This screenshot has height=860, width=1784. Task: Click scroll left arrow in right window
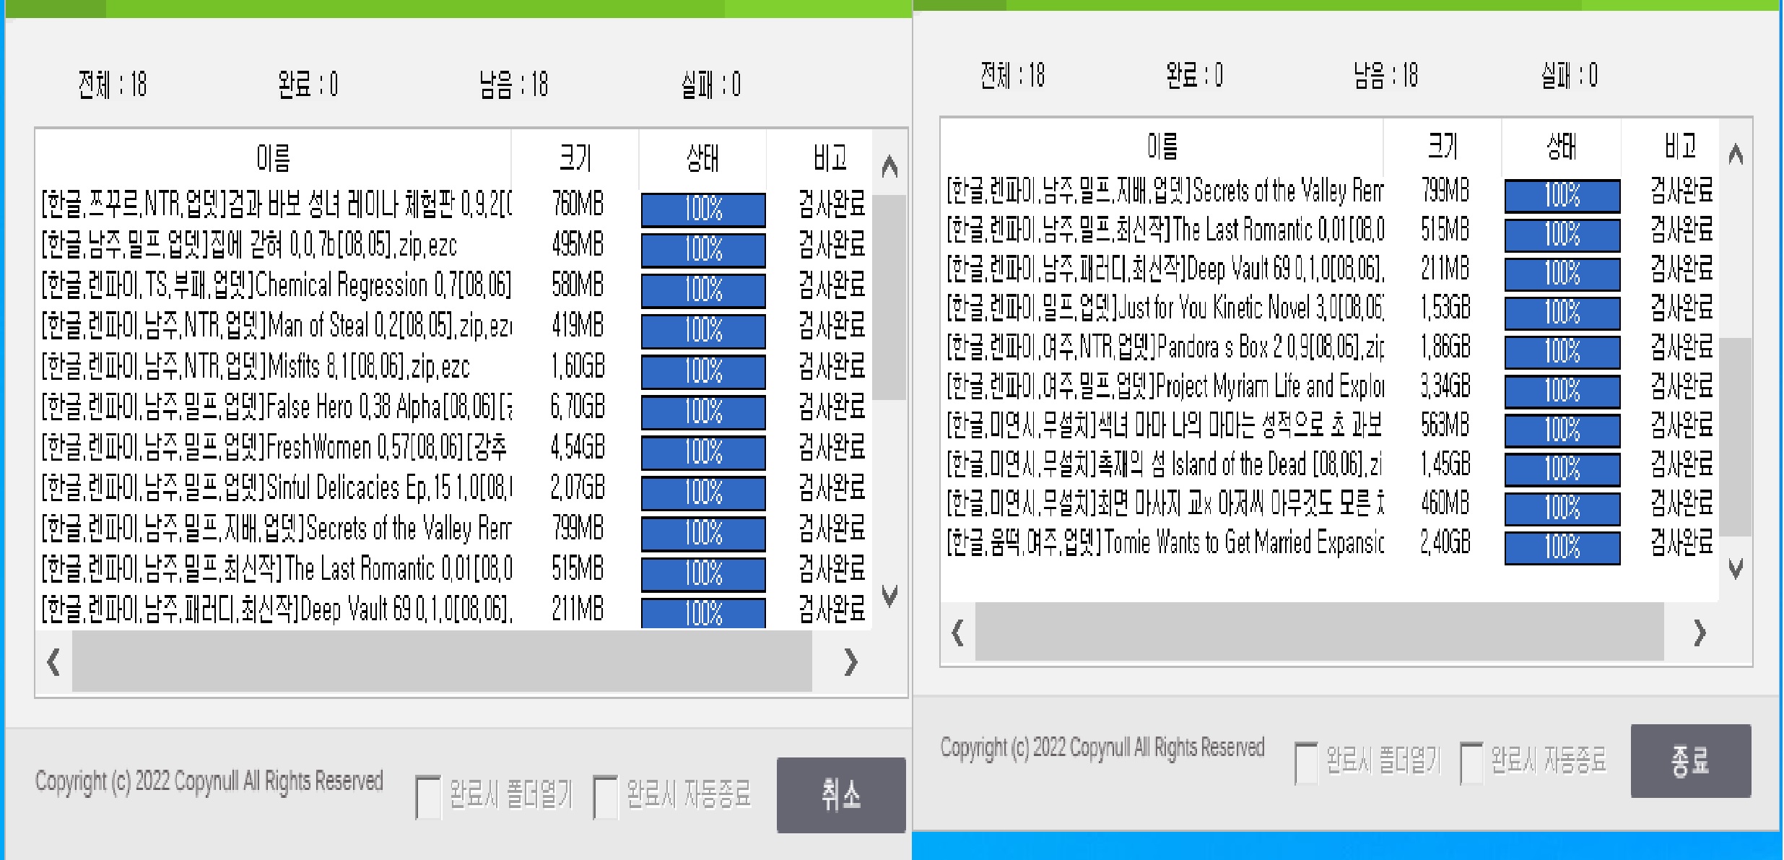tap(958, 633)
